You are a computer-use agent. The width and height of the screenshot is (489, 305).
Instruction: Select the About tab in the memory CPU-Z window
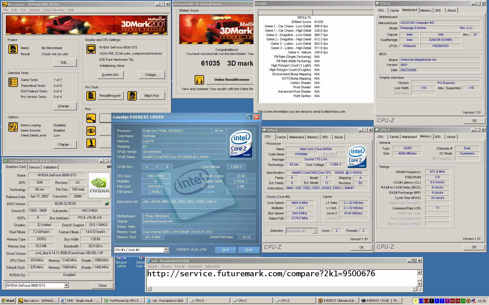click(451, 137)
